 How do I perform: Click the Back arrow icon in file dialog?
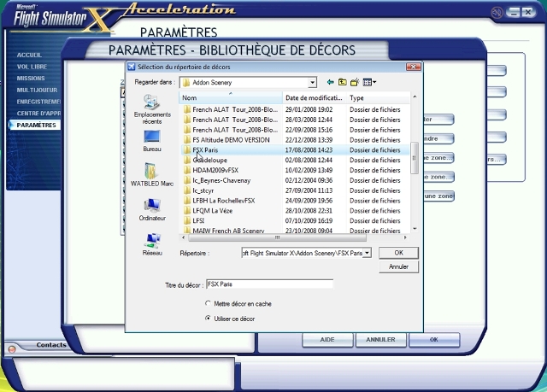(330, 82)
